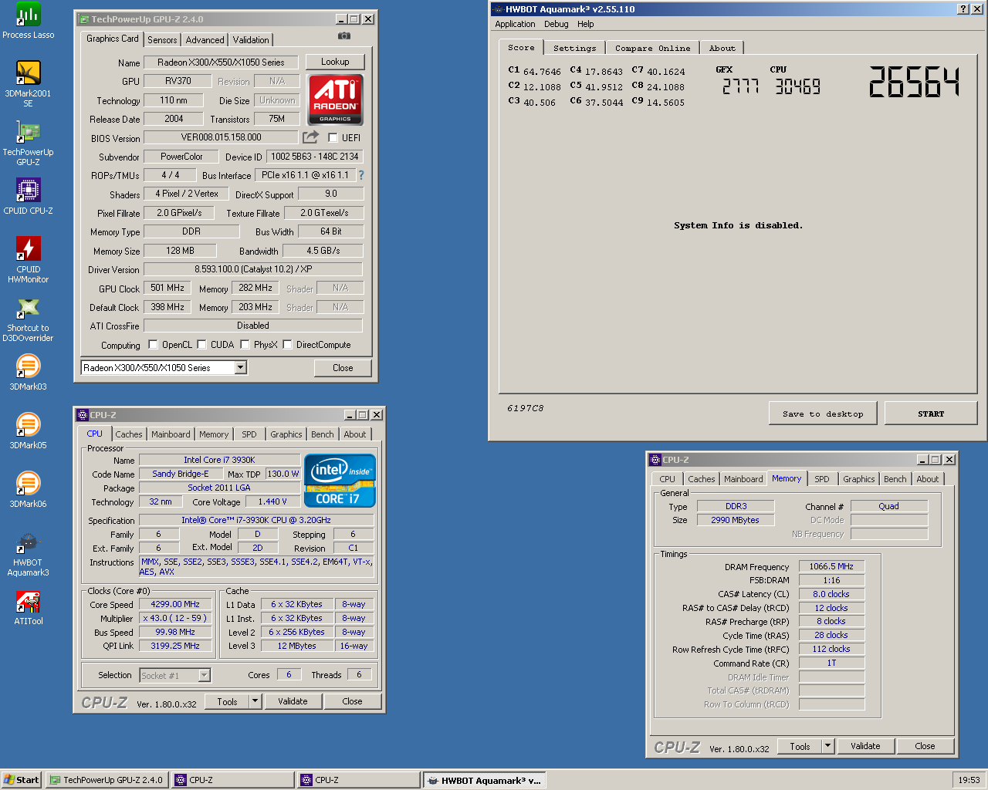Select the TechPowerUp GPU-Z desktop icon
The image size is (988, 790).
tap(28, 143)
